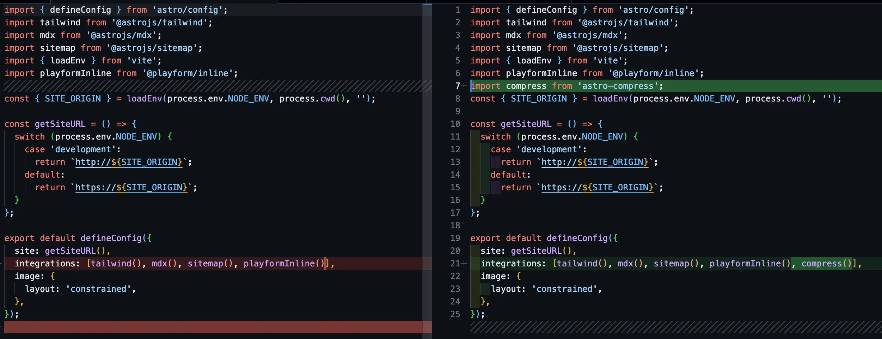Open the http SITE_ORIGIN link in left pane
Screen dimensions: 882x339
[129, 162]
